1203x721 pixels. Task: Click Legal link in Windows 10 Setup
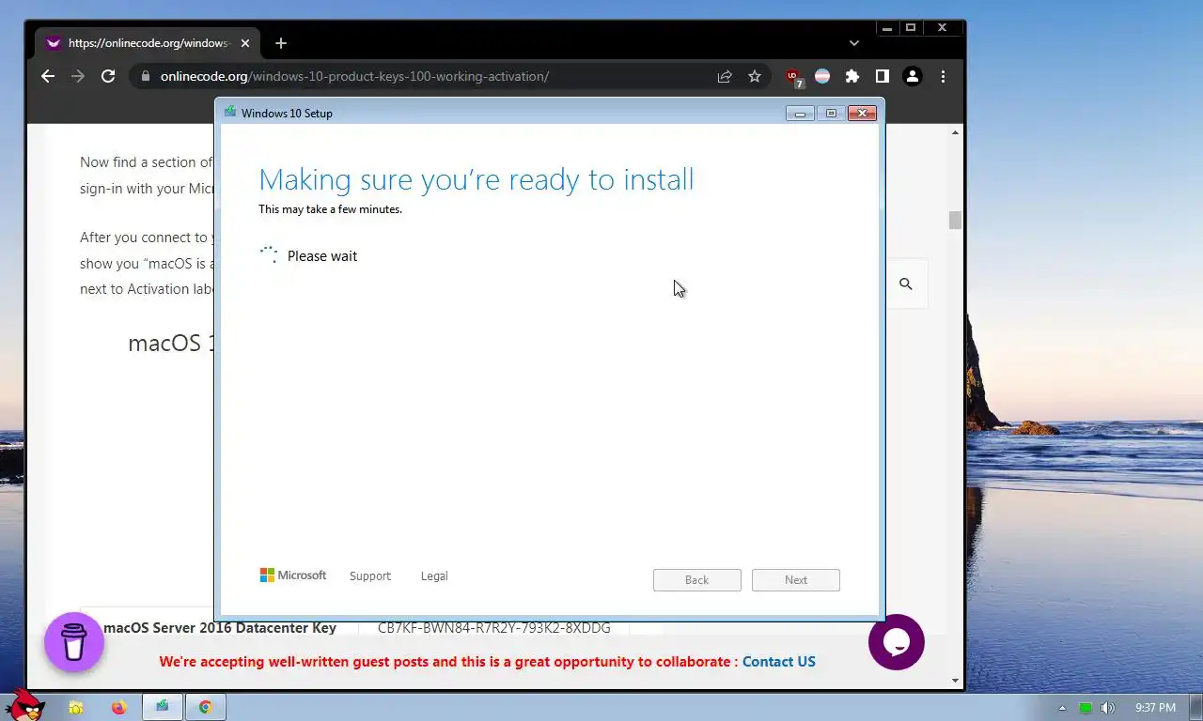[x=434, y=576]
